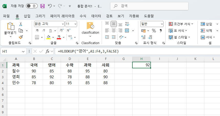
Task: Expand the fill color arrow
Action: pos(53,37)
